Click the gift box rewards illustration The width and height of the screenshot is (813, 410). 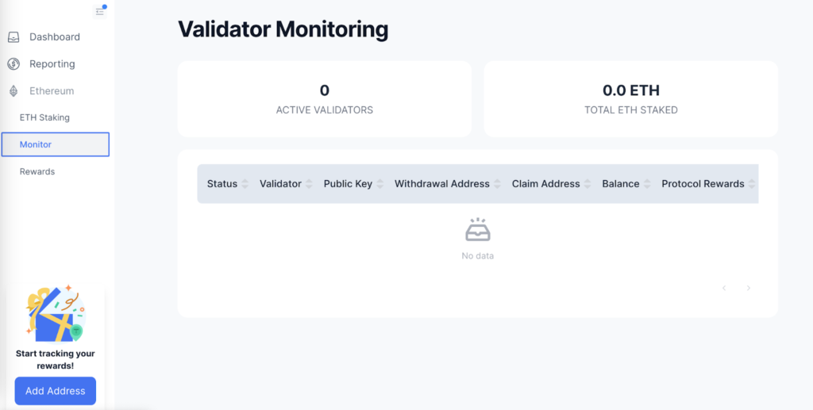(56, 313)
